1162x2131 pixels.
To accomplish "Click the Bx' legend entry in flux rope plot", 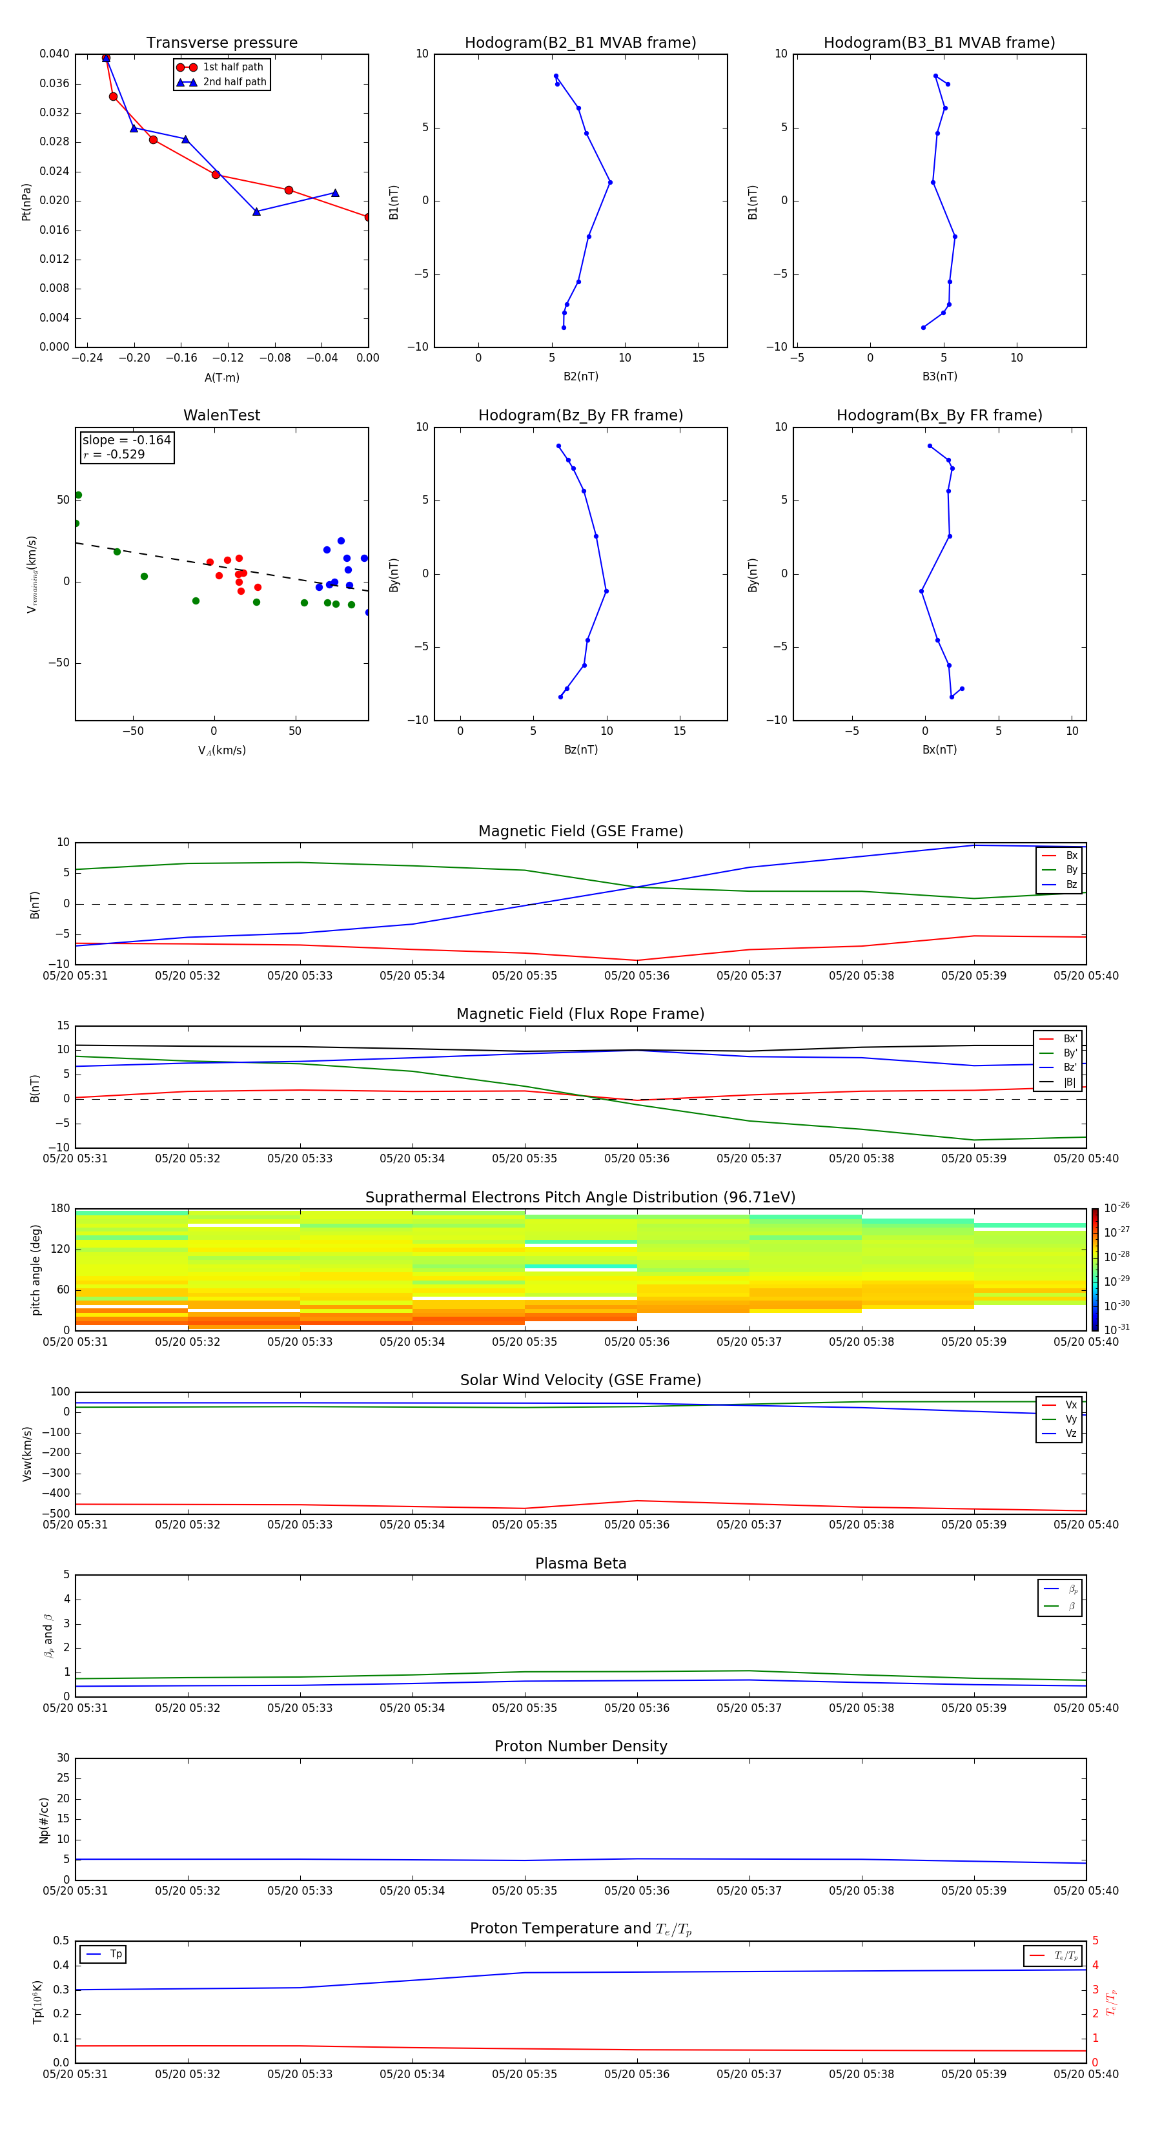I will 1058,1039.
